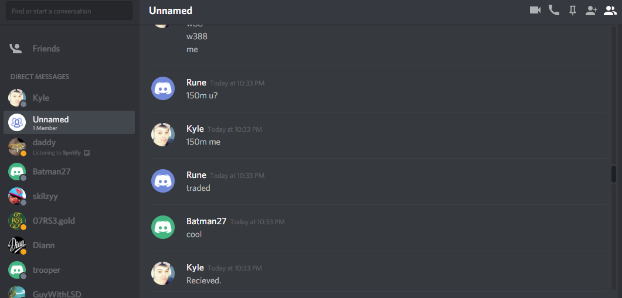Start a voice call
Viewport: 622px width, 298px height.
554,11
